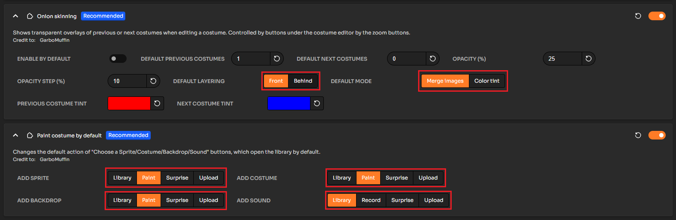This screenshot has height=220, width=676.
Task: Collapse the Paint costume by default section
Action: click(16, 135)
